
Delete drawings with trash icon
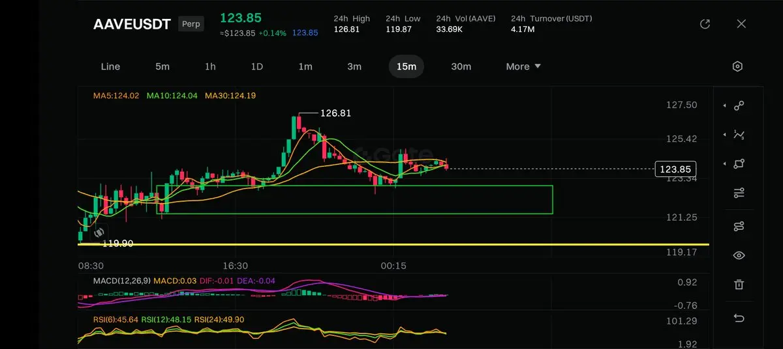739,285
